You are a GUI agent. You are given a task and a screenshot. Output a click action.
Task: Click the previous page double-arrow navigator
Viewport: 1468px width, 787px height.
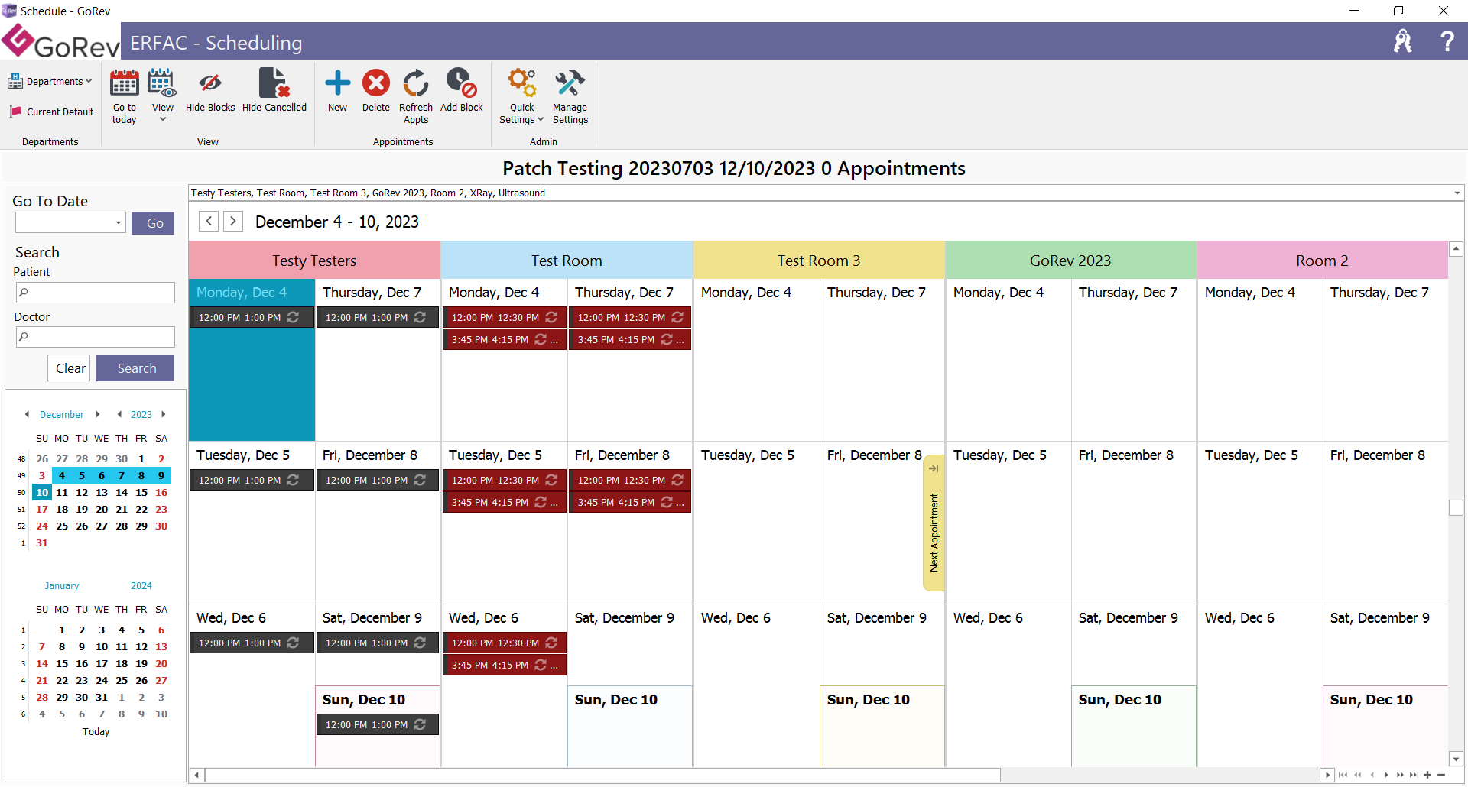coord(1358,775)
